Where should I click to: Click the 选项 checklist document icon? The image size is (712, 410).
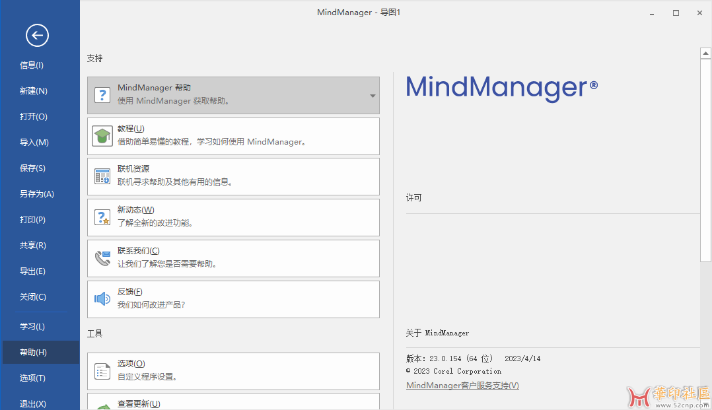pos(102,371)
